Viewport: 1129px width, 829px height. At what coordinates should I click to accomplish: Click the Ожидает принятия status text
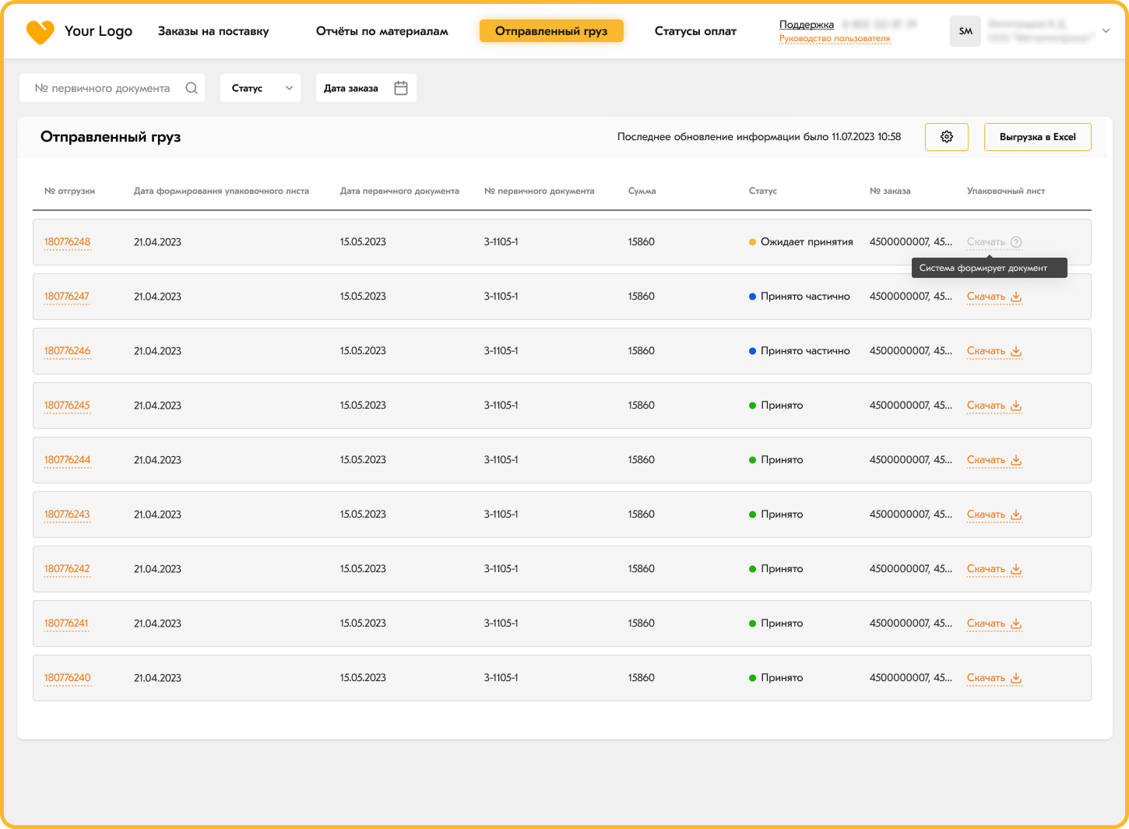[807, 242]
